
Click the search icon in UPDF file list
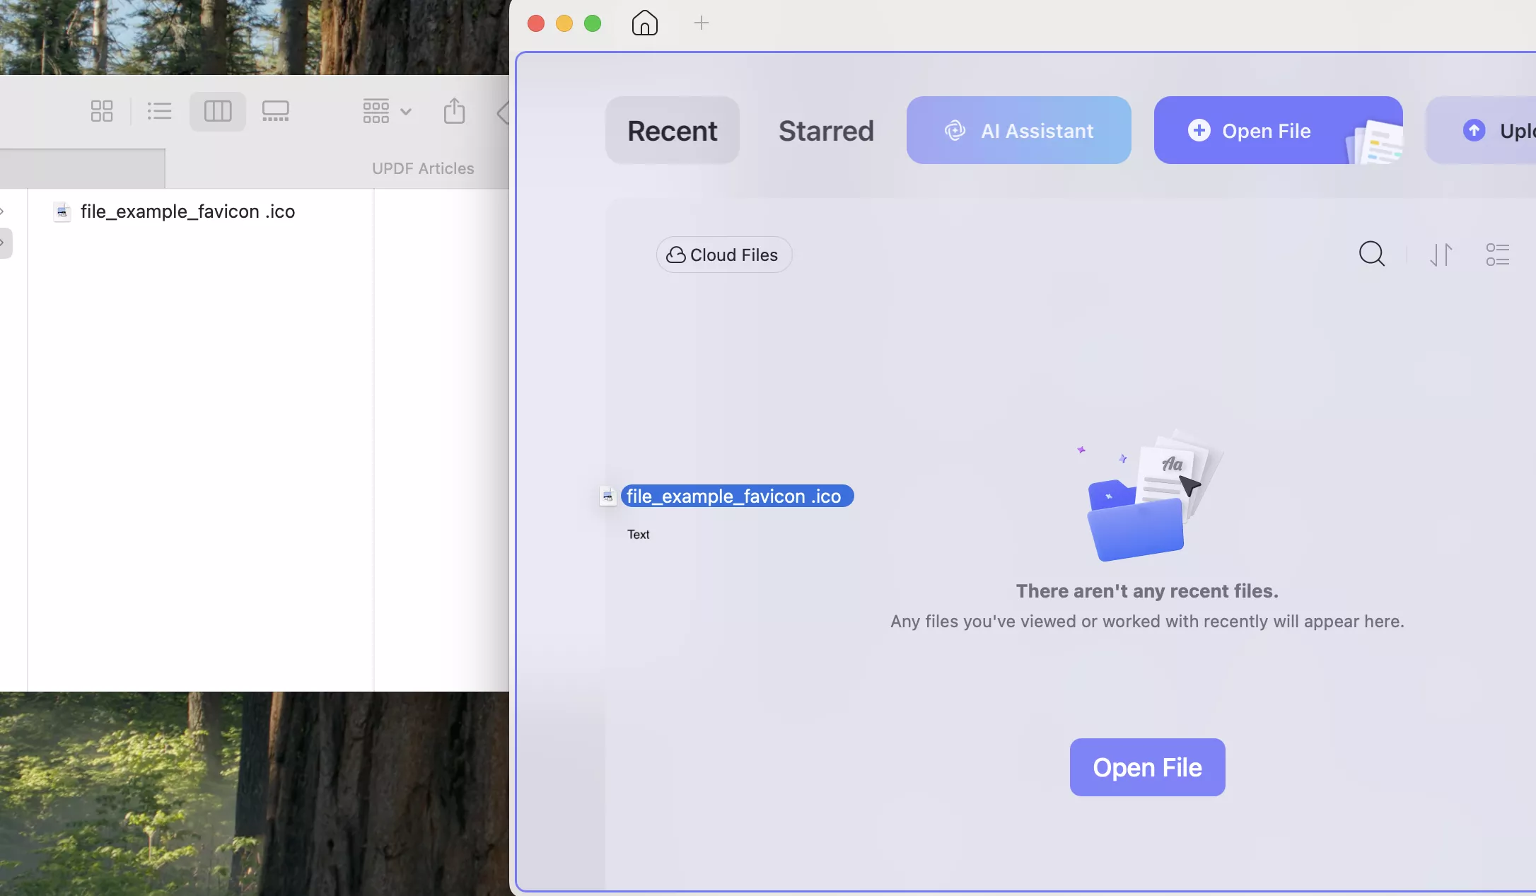coord(1372,254)
